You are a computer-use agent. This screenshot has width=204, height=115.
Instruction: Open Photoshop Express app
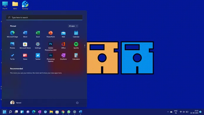[x=51, y=58]
